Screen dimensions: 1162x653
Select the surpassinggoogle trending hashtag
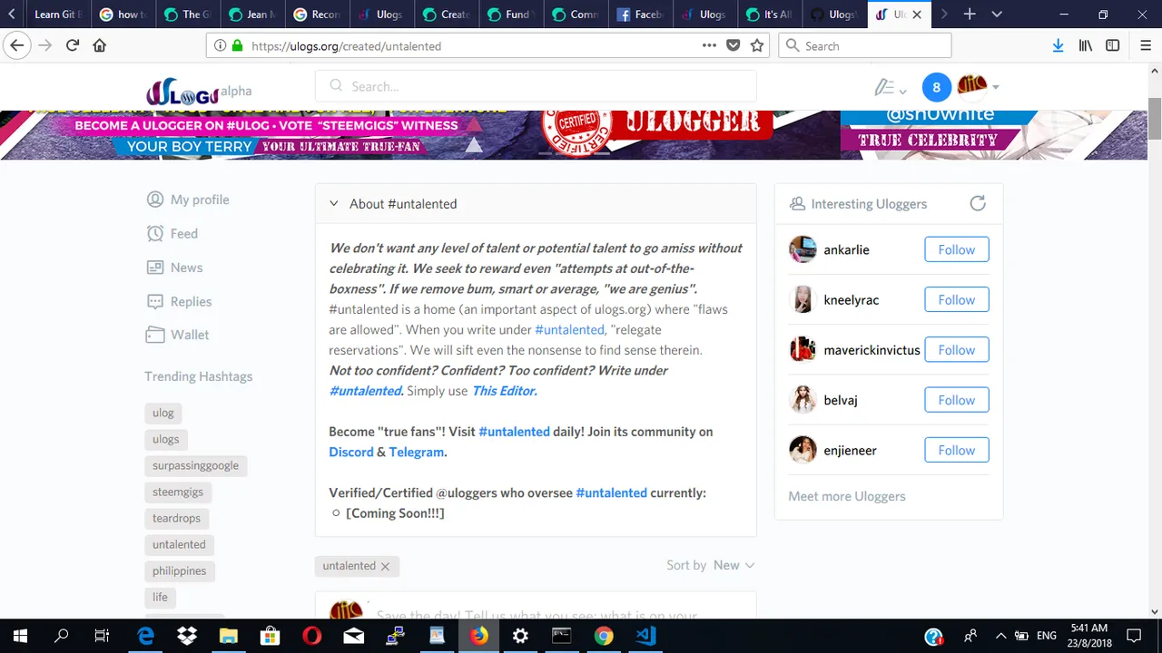[196, 465]
